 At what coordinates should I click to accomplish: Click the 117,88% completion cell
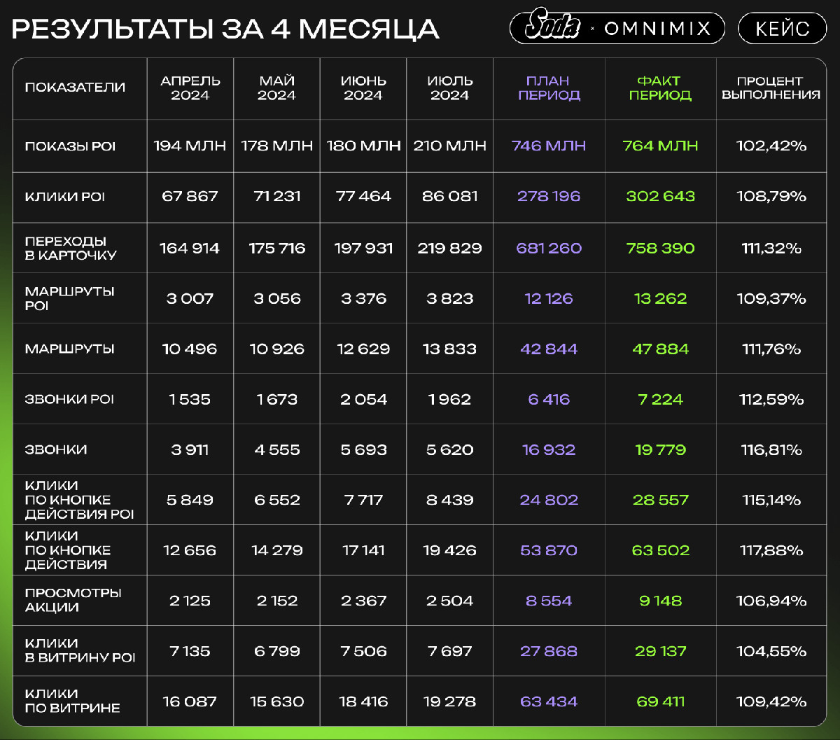pos(771,550)
